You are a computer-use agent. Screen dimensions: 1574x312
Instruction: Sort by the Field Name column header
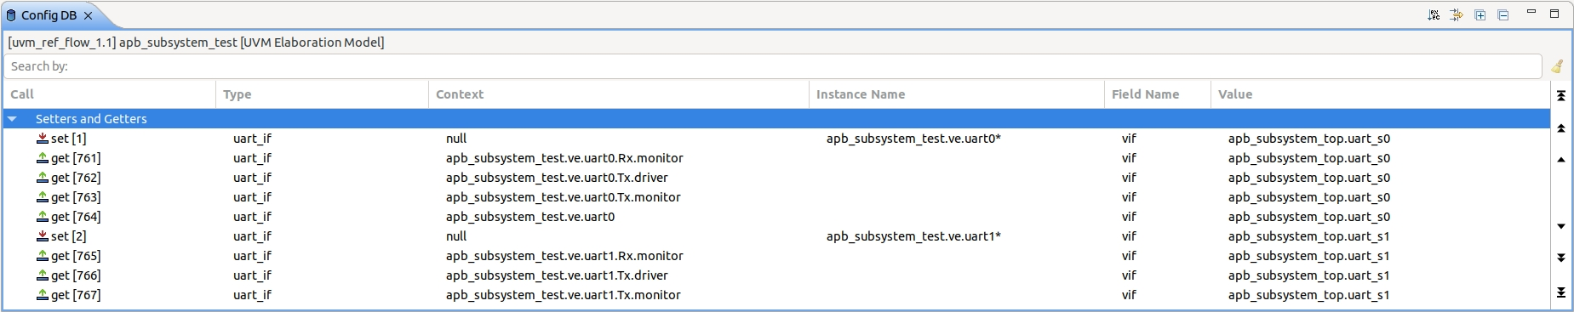(x=1157, y=94)
